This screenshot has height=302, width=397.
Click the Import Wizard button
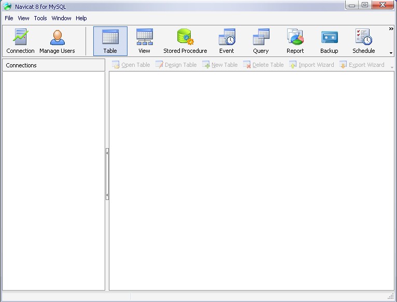point(311,65)
